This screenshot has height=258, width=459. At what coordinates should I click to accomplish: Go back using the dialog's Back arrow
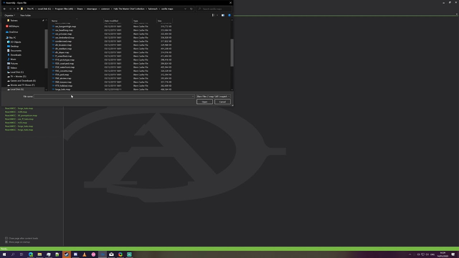(4, 9)
